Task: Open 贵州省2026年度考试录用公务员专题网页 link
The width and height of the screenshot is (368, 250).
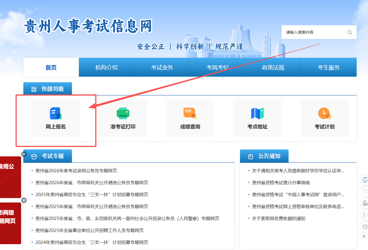Action: pos(76,171)
